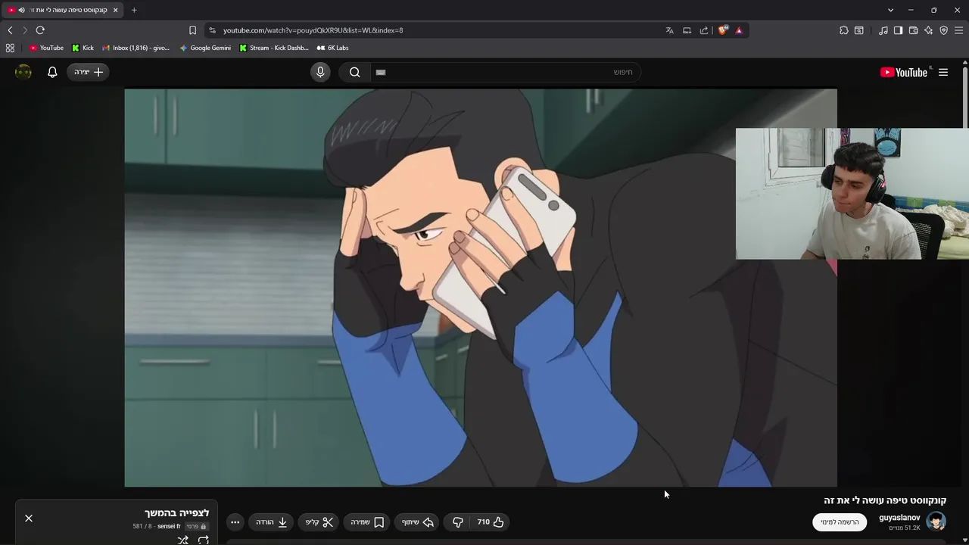
Task: Open the 6K Labs bookmark
Action: click(x=332, y=48)
